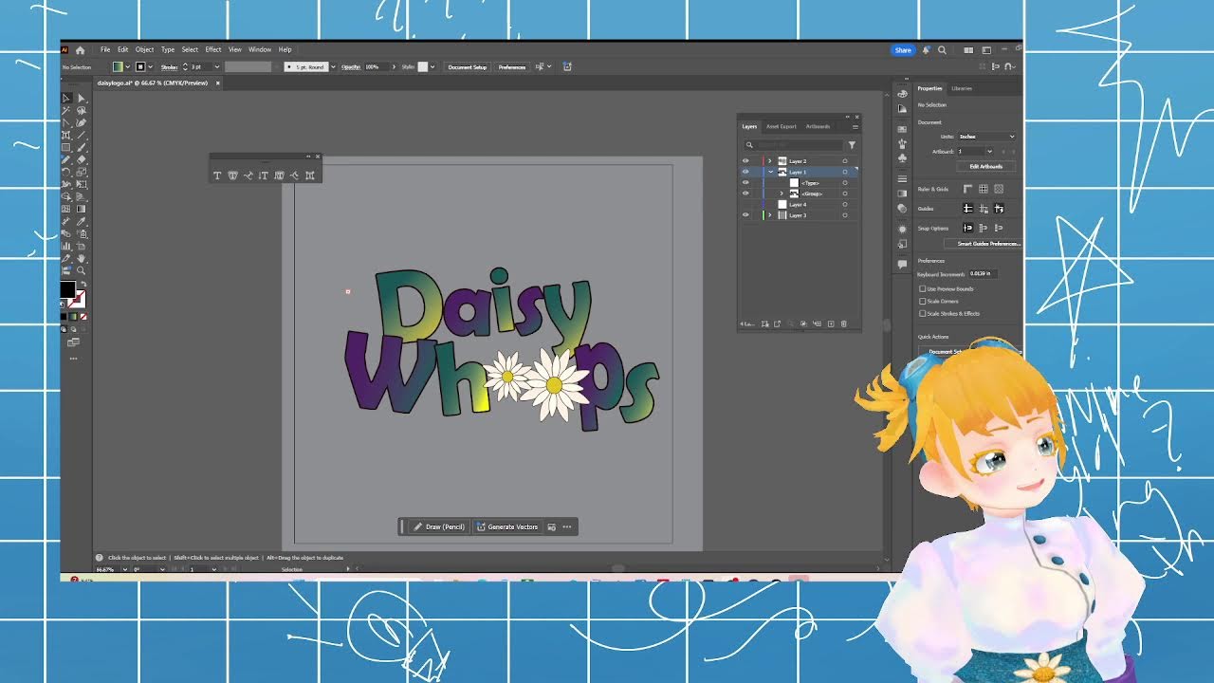Click Generate Vectors in task bar
1214x683 pixels.
click(508, 526)
